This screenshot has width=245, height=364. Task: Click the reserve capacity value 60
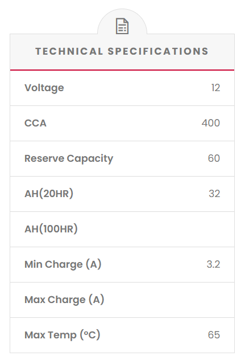coord(214,158)
